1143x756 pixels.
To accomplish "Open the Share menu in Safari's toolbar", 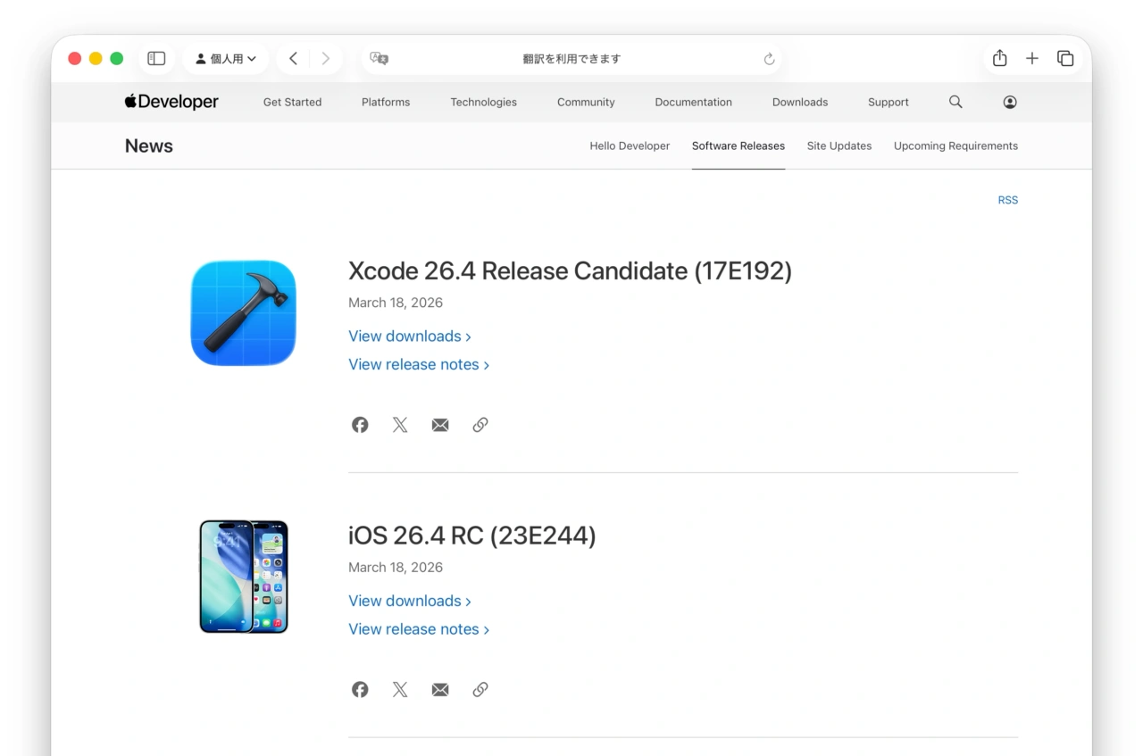I will (999, 58).
